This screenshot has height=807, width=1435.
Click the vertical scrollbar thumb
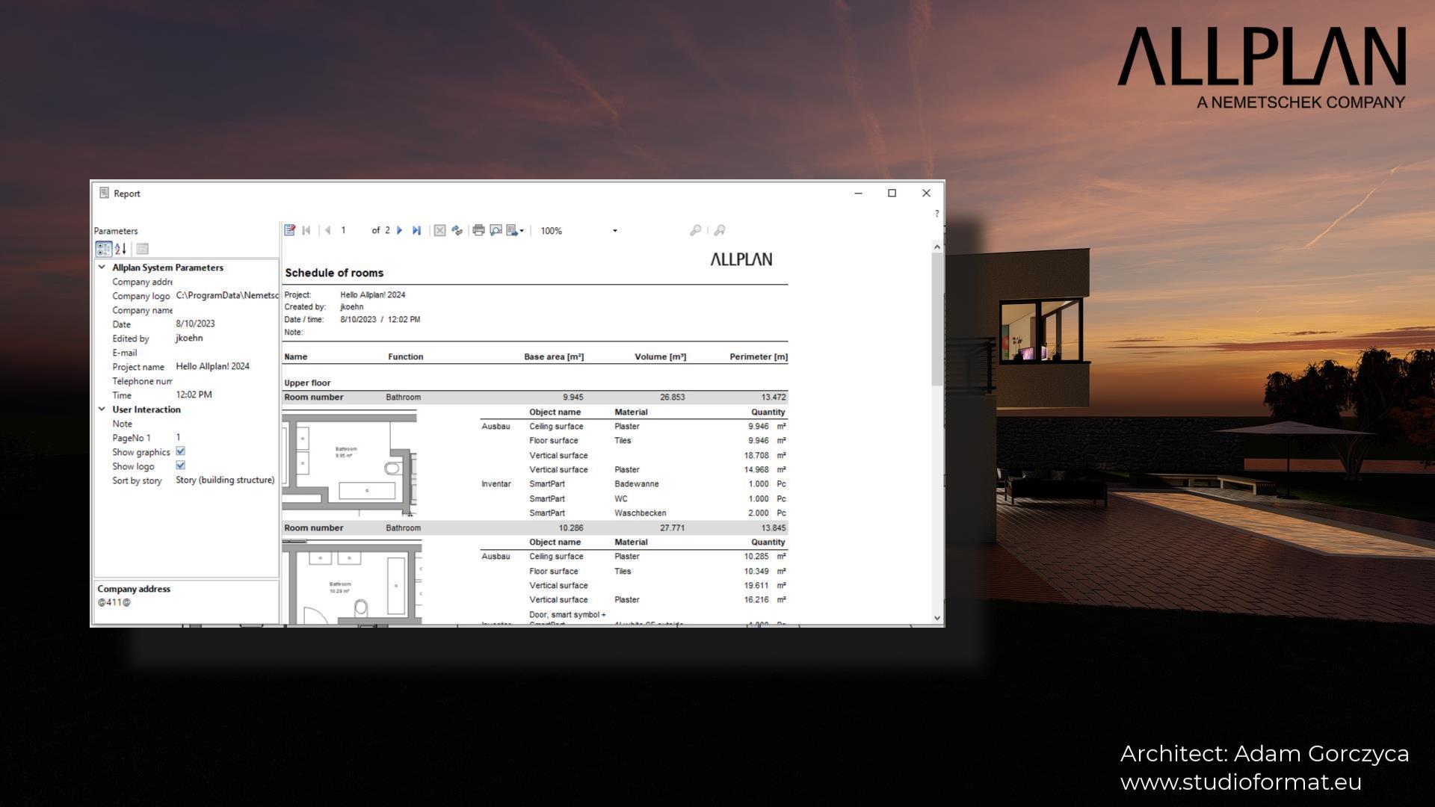click(x=937, y=319)
